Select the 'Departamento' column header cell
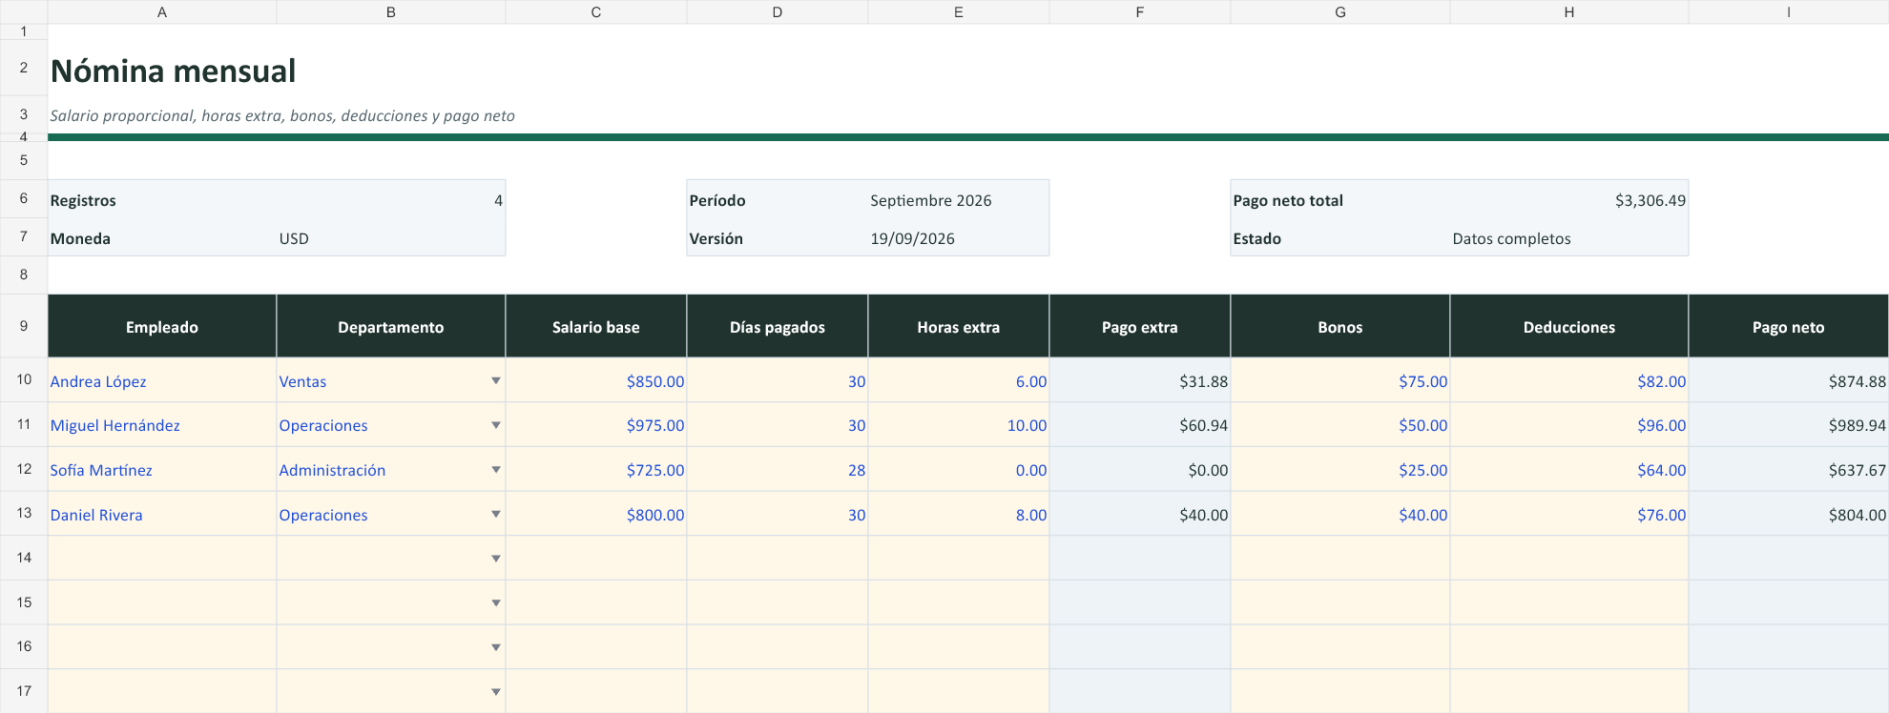This screenshot has height=713, width=1889. [x=391, y=326]
